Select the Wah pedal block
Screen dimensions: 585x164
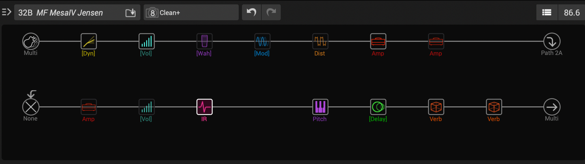coord(204,41)
